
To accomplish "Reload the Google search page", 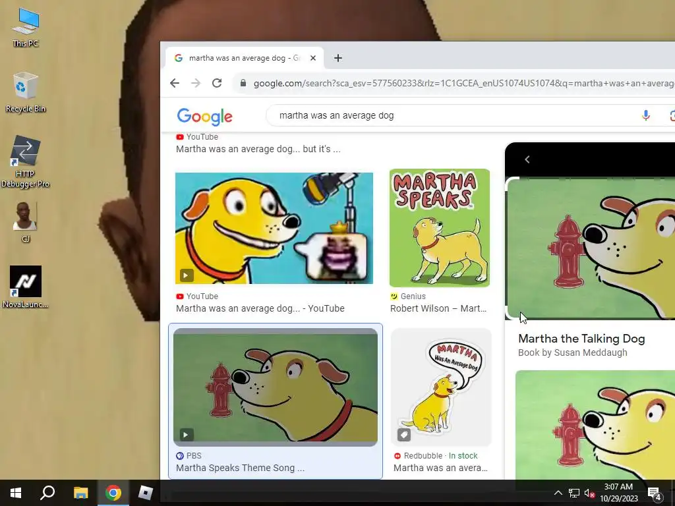I will click(217, 83).
